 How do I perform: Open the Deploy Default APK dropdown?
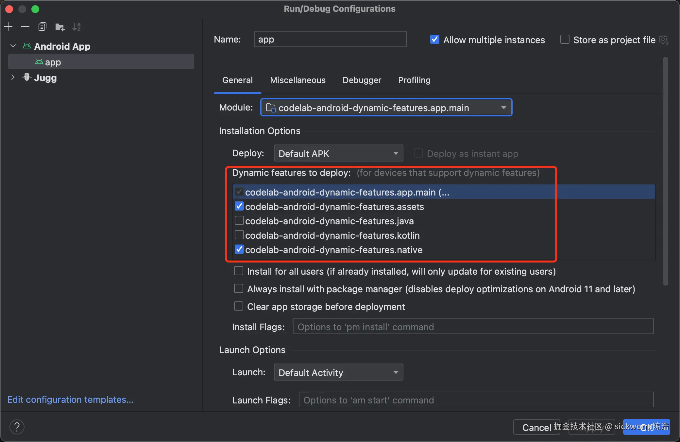click(x=338, y=153)
